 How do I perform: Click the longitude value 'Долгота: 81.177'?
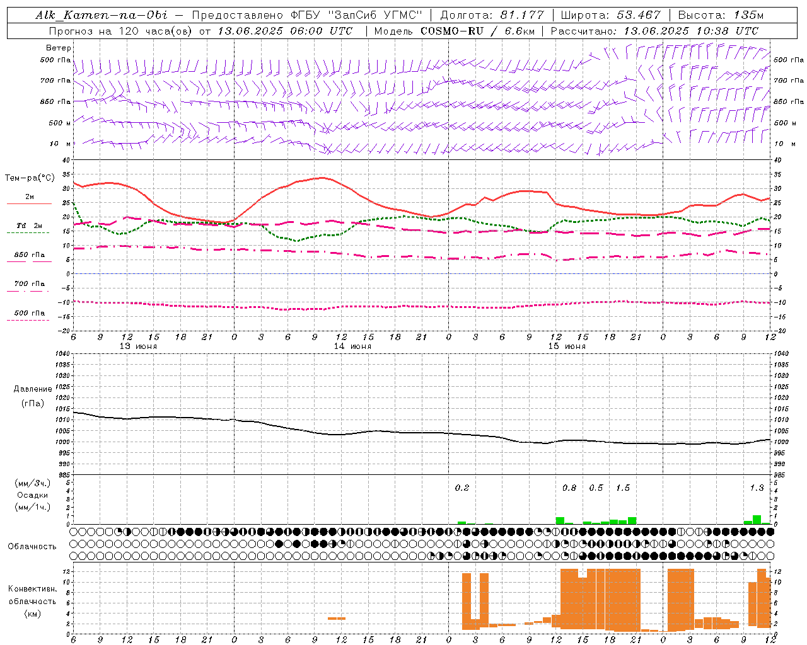click(492, 15)
